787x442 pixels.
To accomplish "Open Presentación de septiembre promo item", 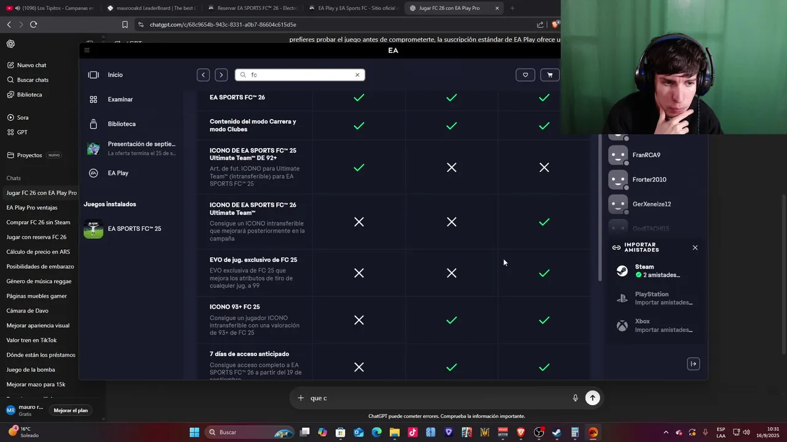I will coord(131,148).
